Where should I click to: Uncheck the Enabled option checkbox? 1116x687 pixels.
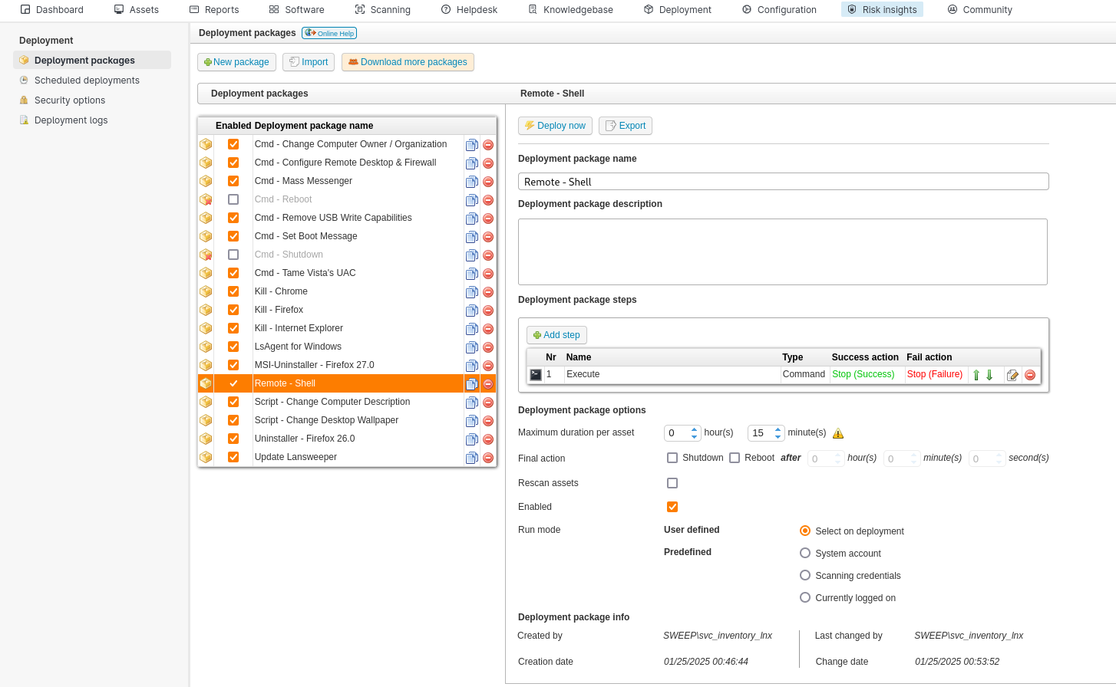click(672, 507)
